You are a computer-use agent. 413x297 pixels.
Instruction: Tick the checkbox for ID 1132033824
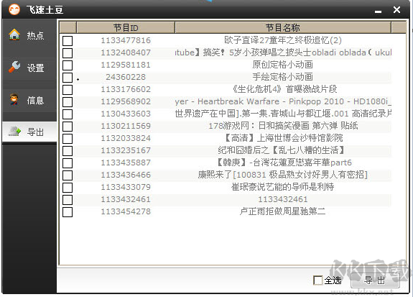click(68, 139)
